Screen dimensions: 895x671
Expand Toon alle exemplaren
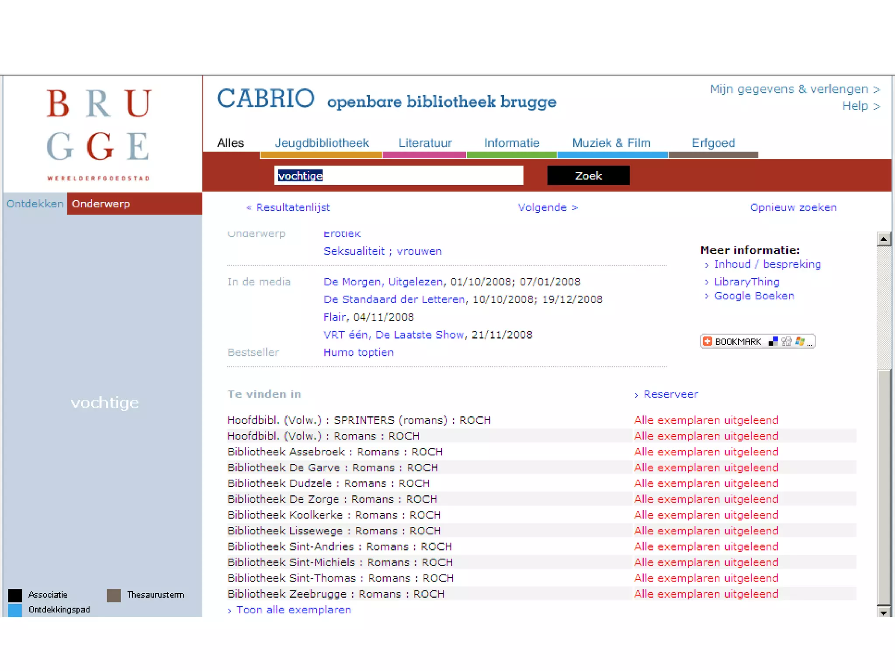tap(293, 610)
